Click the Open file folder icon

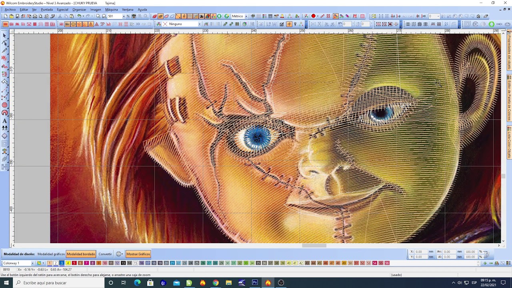(x=12, y=16)
